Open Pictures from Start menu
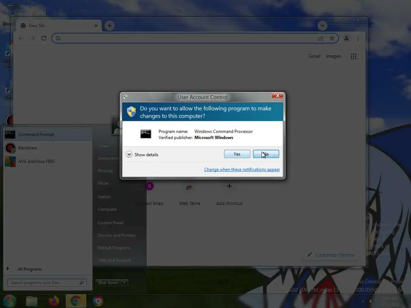 coord(105,171)
